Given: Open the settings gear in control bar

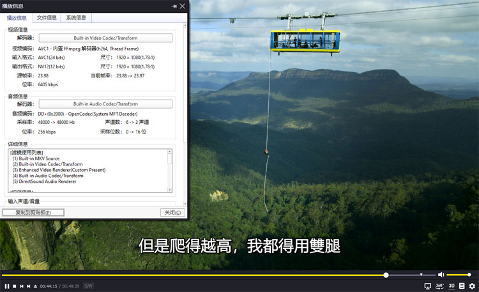Looking at the screenshot, I should click(x=472, y=286).
